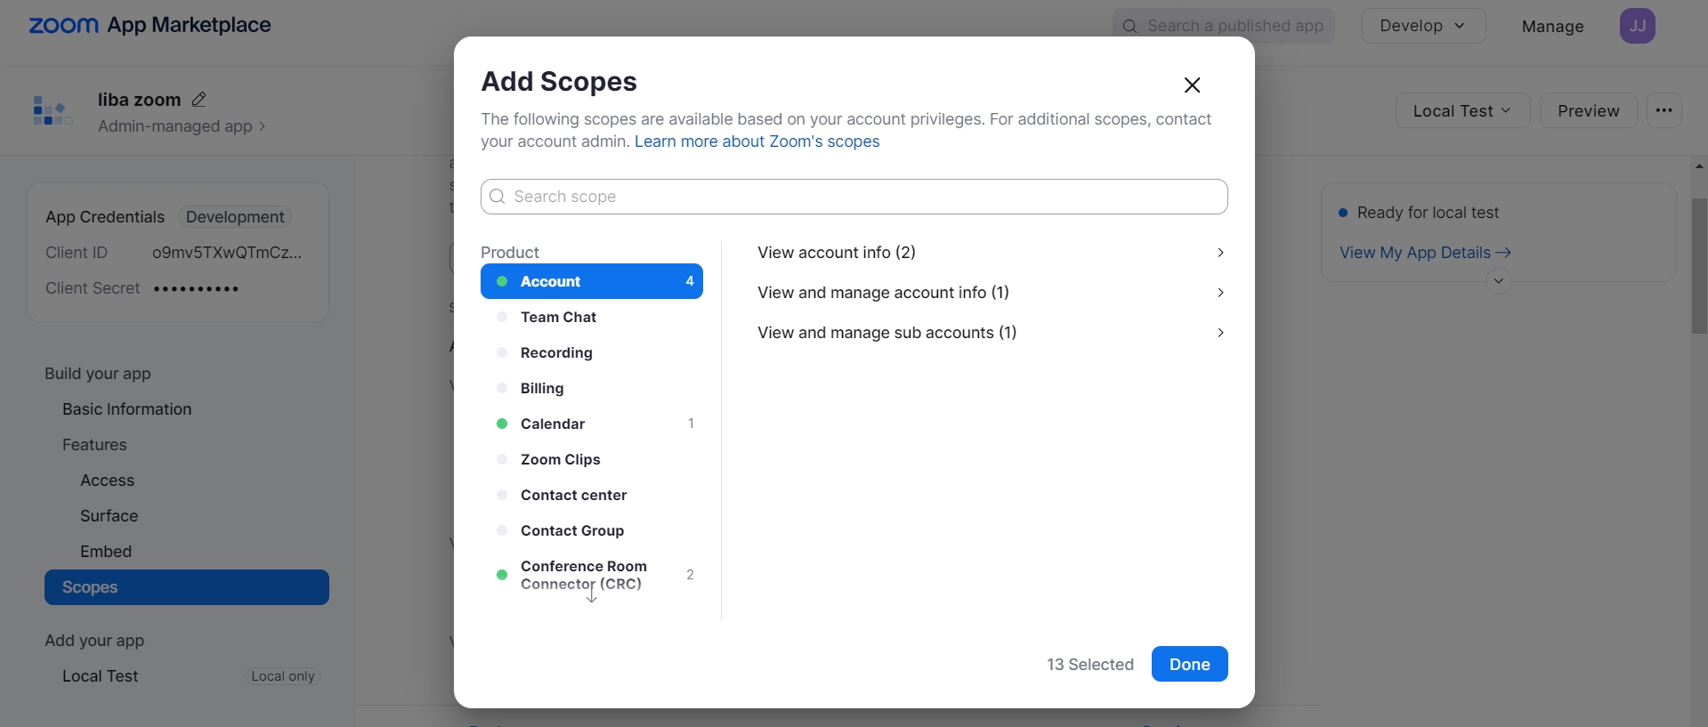Screen dimensions: 1708x727
Task: Click the Preview button
Action: click(x=1588, y=110)
